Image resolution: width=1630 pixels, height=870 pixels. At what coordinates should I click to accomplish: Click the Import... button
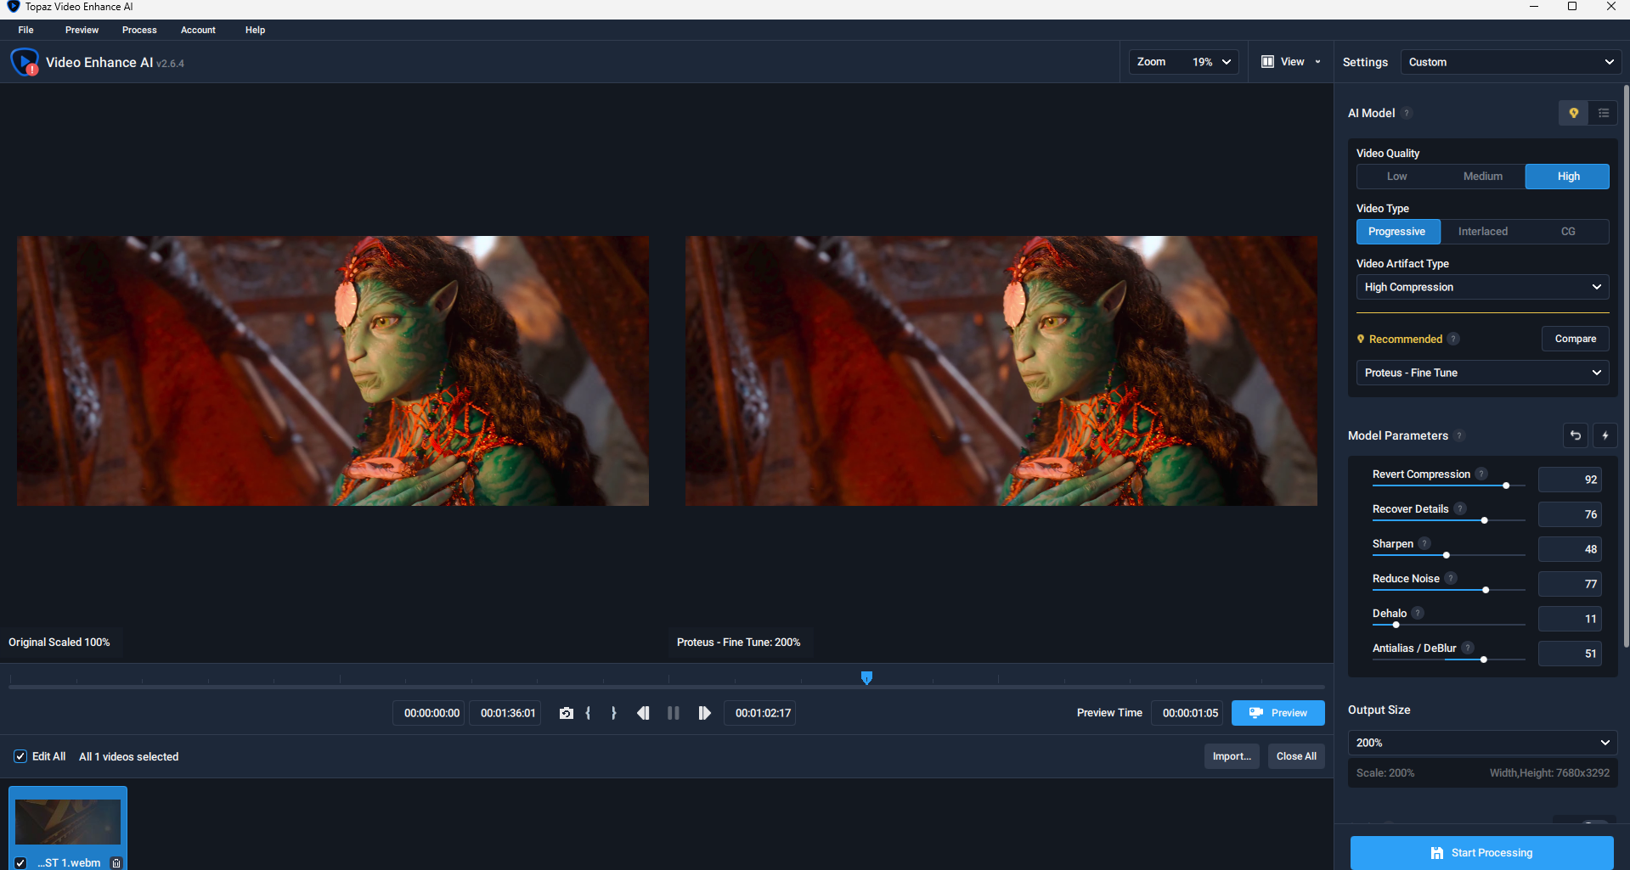pyautogui.click(x=1232, y=756)
